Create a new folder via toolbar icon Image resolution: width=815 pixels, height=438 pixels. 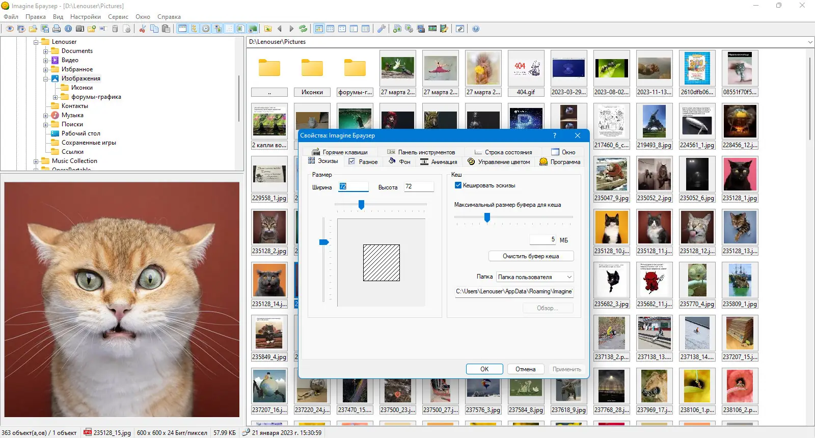[92, 29]
